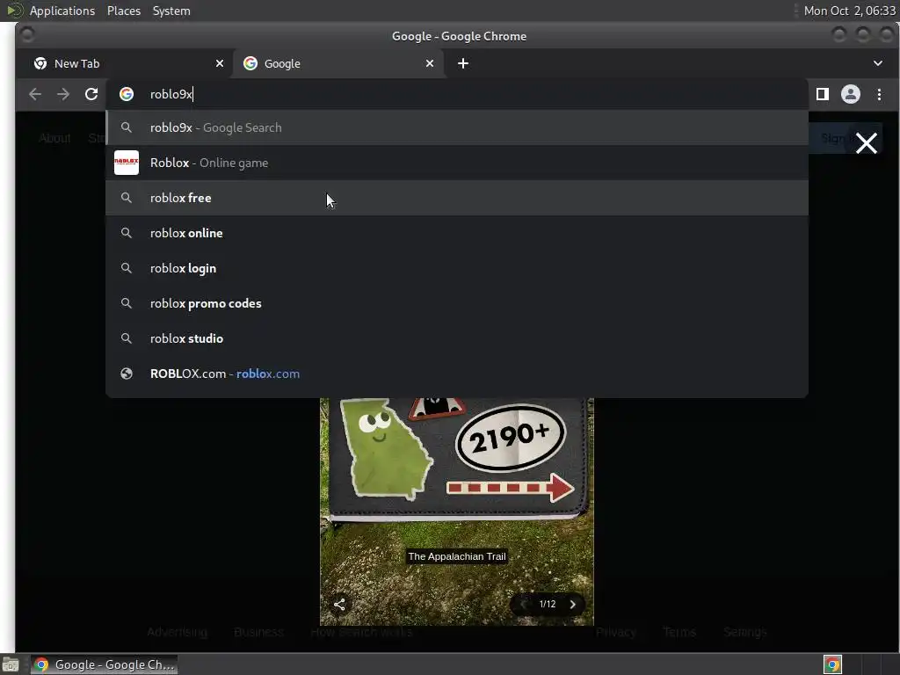Click the Appalachian Trail doodle image

(x=456, y=511)
